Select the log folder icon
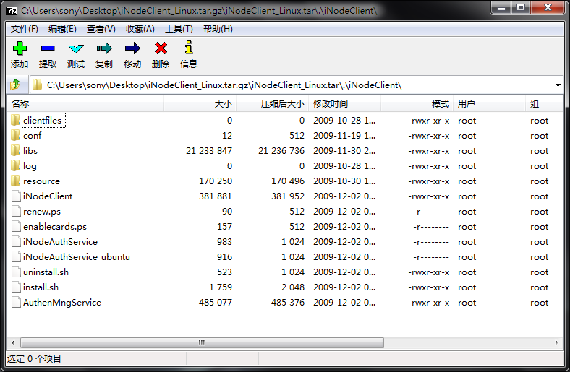 [x=15, y=166]
